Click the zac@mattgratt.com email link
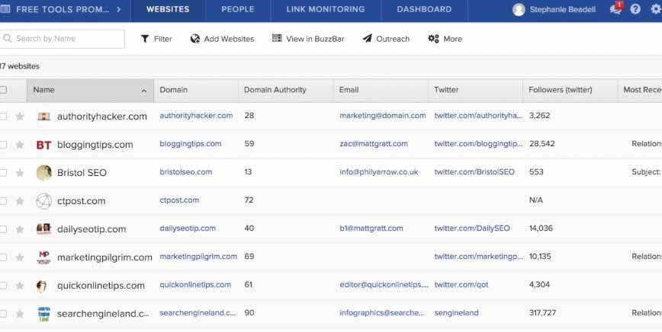The height and width of the screenshot is (332, 662). pos(374,144)
